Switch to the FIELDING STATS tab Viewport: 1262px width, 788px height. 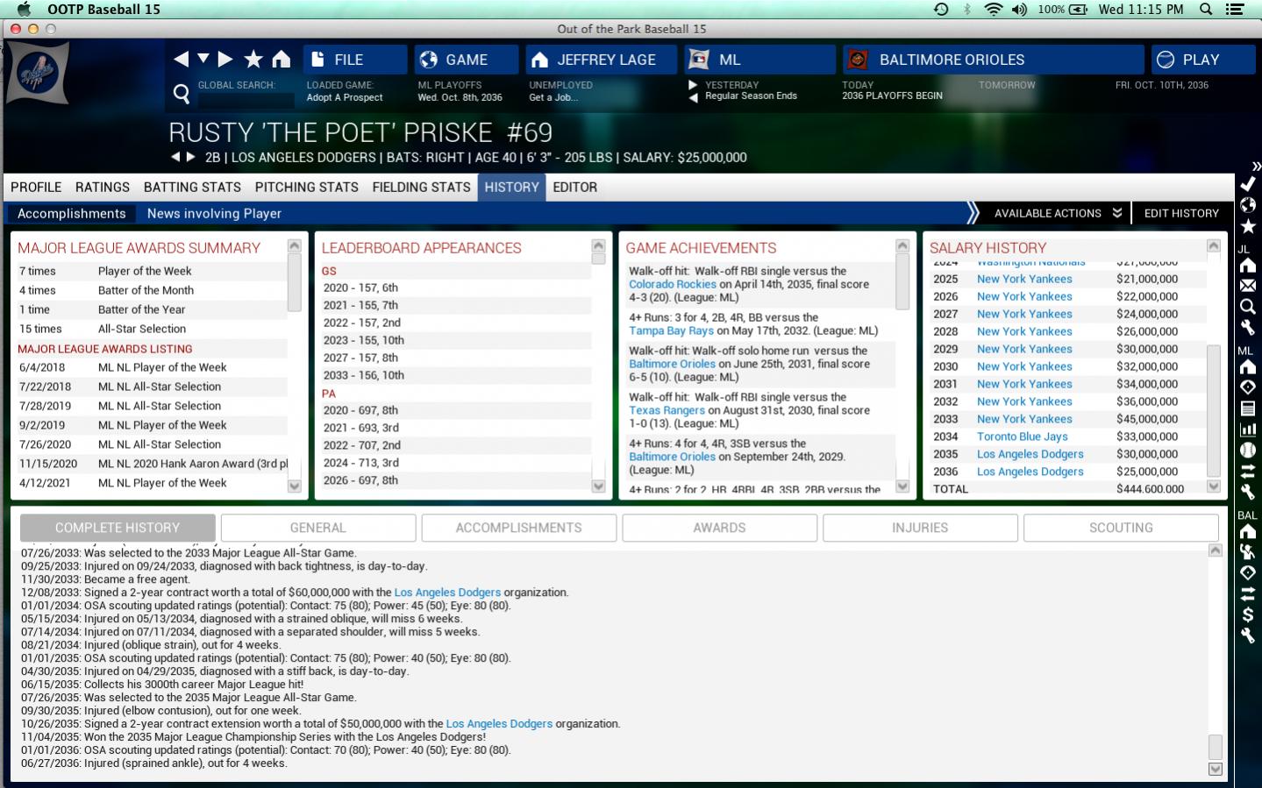[421, 187]
